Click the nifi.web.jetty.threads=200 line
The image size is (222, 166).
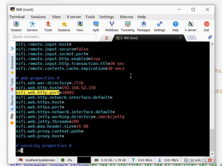pos(47,122)
